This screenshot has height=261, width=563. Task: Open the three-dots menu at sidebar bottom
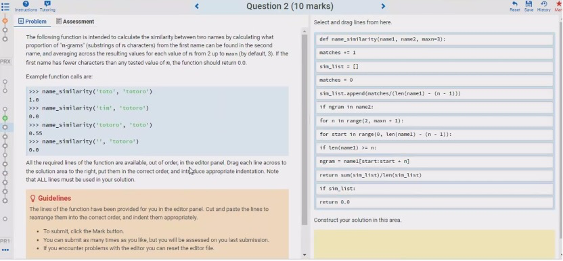(5, 250)
